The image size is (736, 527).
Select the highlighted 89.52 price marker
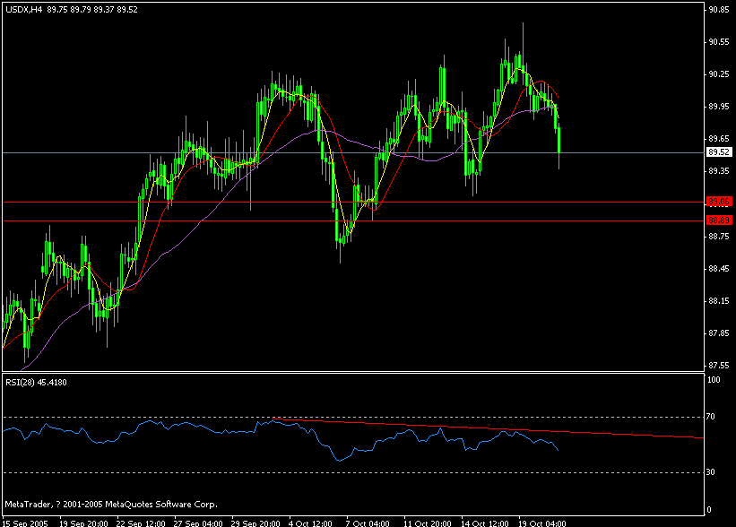tap(717, 152)
